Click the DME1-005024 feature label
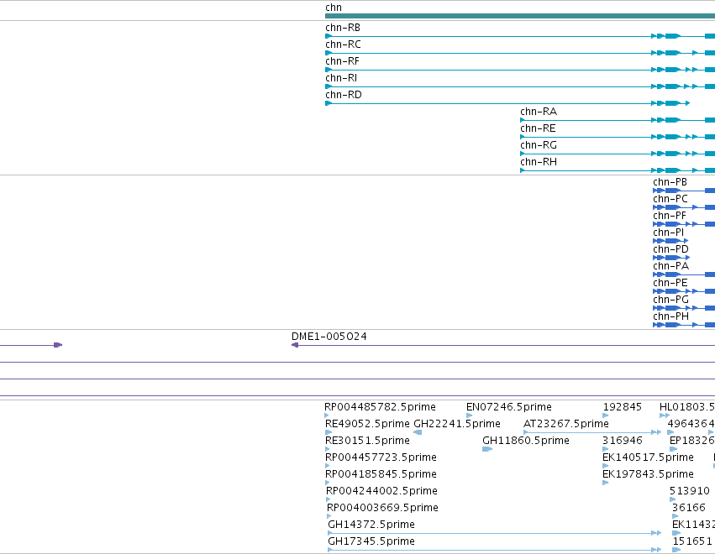 (329, 337)
